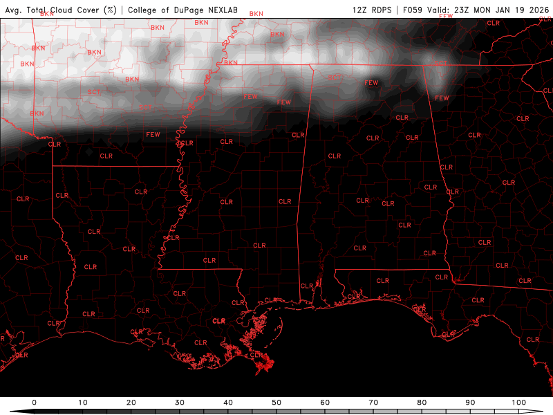This screenshot has height=415, width=553.
Task: Click the colorbar label "30"
Action: pos(180,403)
